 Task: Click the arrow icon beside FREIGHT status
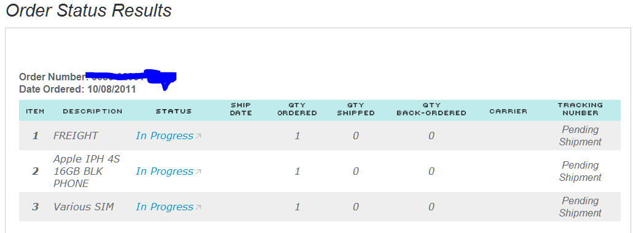point(199,136)
